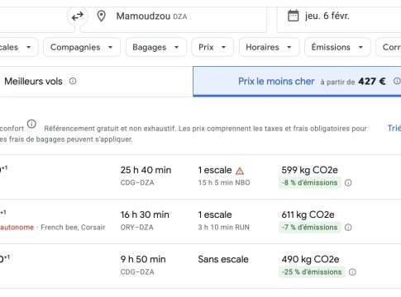Image resolution: width=401 pixels, height=297 pixels.
Task: Click French bee, Corsair airline text
Action: pos(73,228)
